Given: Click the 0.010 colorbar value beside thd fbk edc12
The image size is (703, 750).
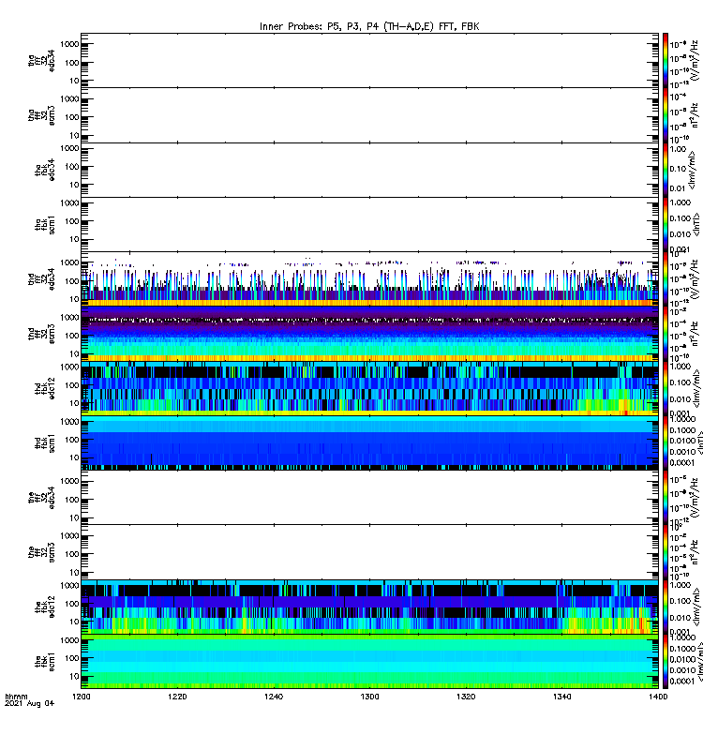Looking at the screenshot, I should pyautogui.click(x=681, y=399).
